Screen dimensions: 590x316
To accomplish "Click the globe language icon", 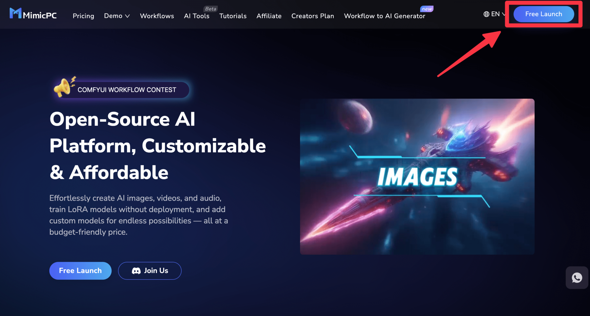I will pyautogui.click(x=486, y=14).
